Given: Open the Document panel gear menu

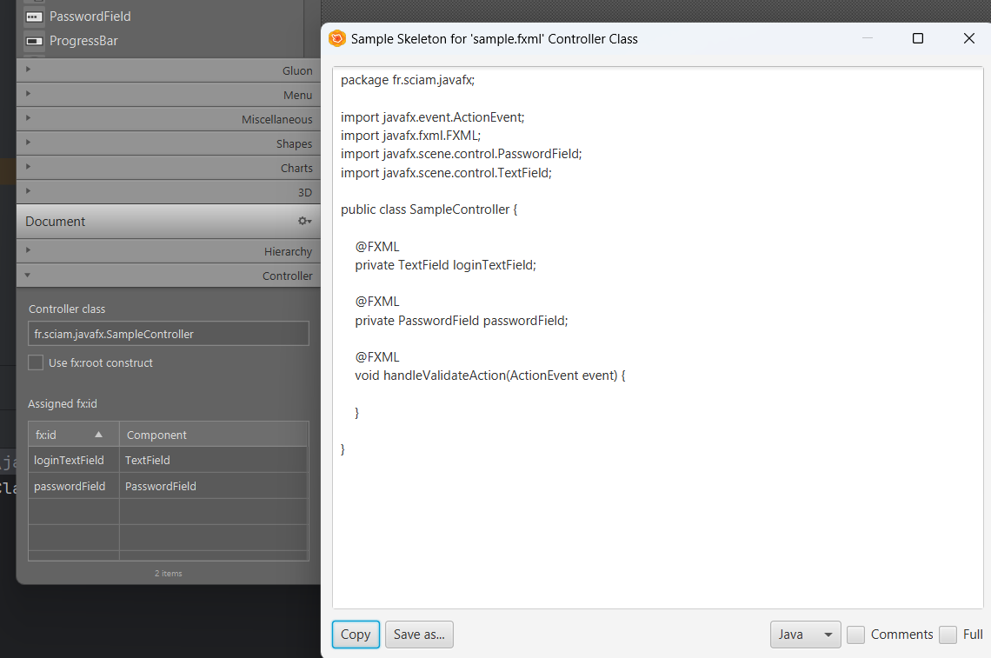Looking at the screenshot, I should [x=304, y=222].
